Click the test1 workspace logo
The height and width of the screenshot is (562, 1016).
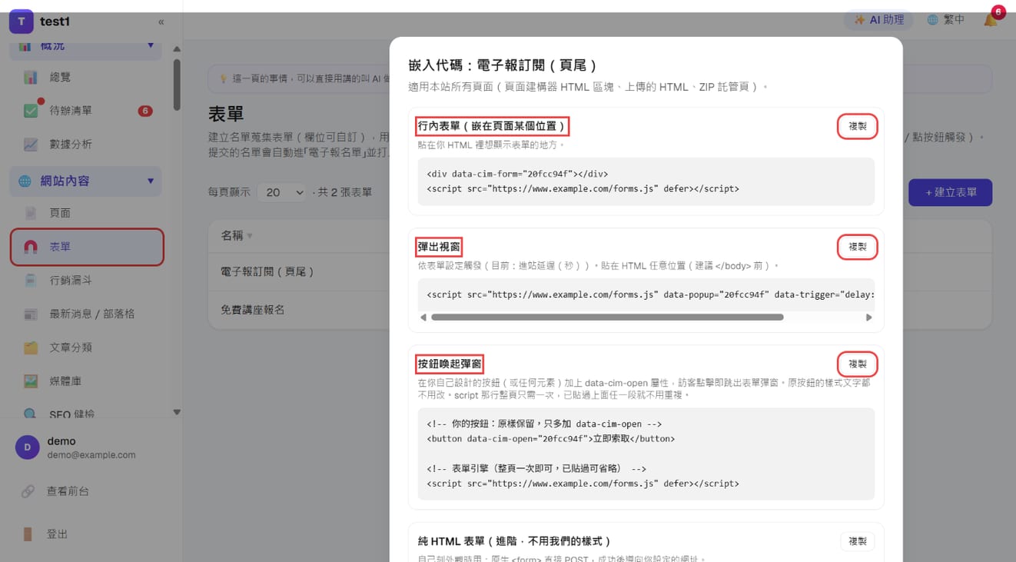(21, 22)
